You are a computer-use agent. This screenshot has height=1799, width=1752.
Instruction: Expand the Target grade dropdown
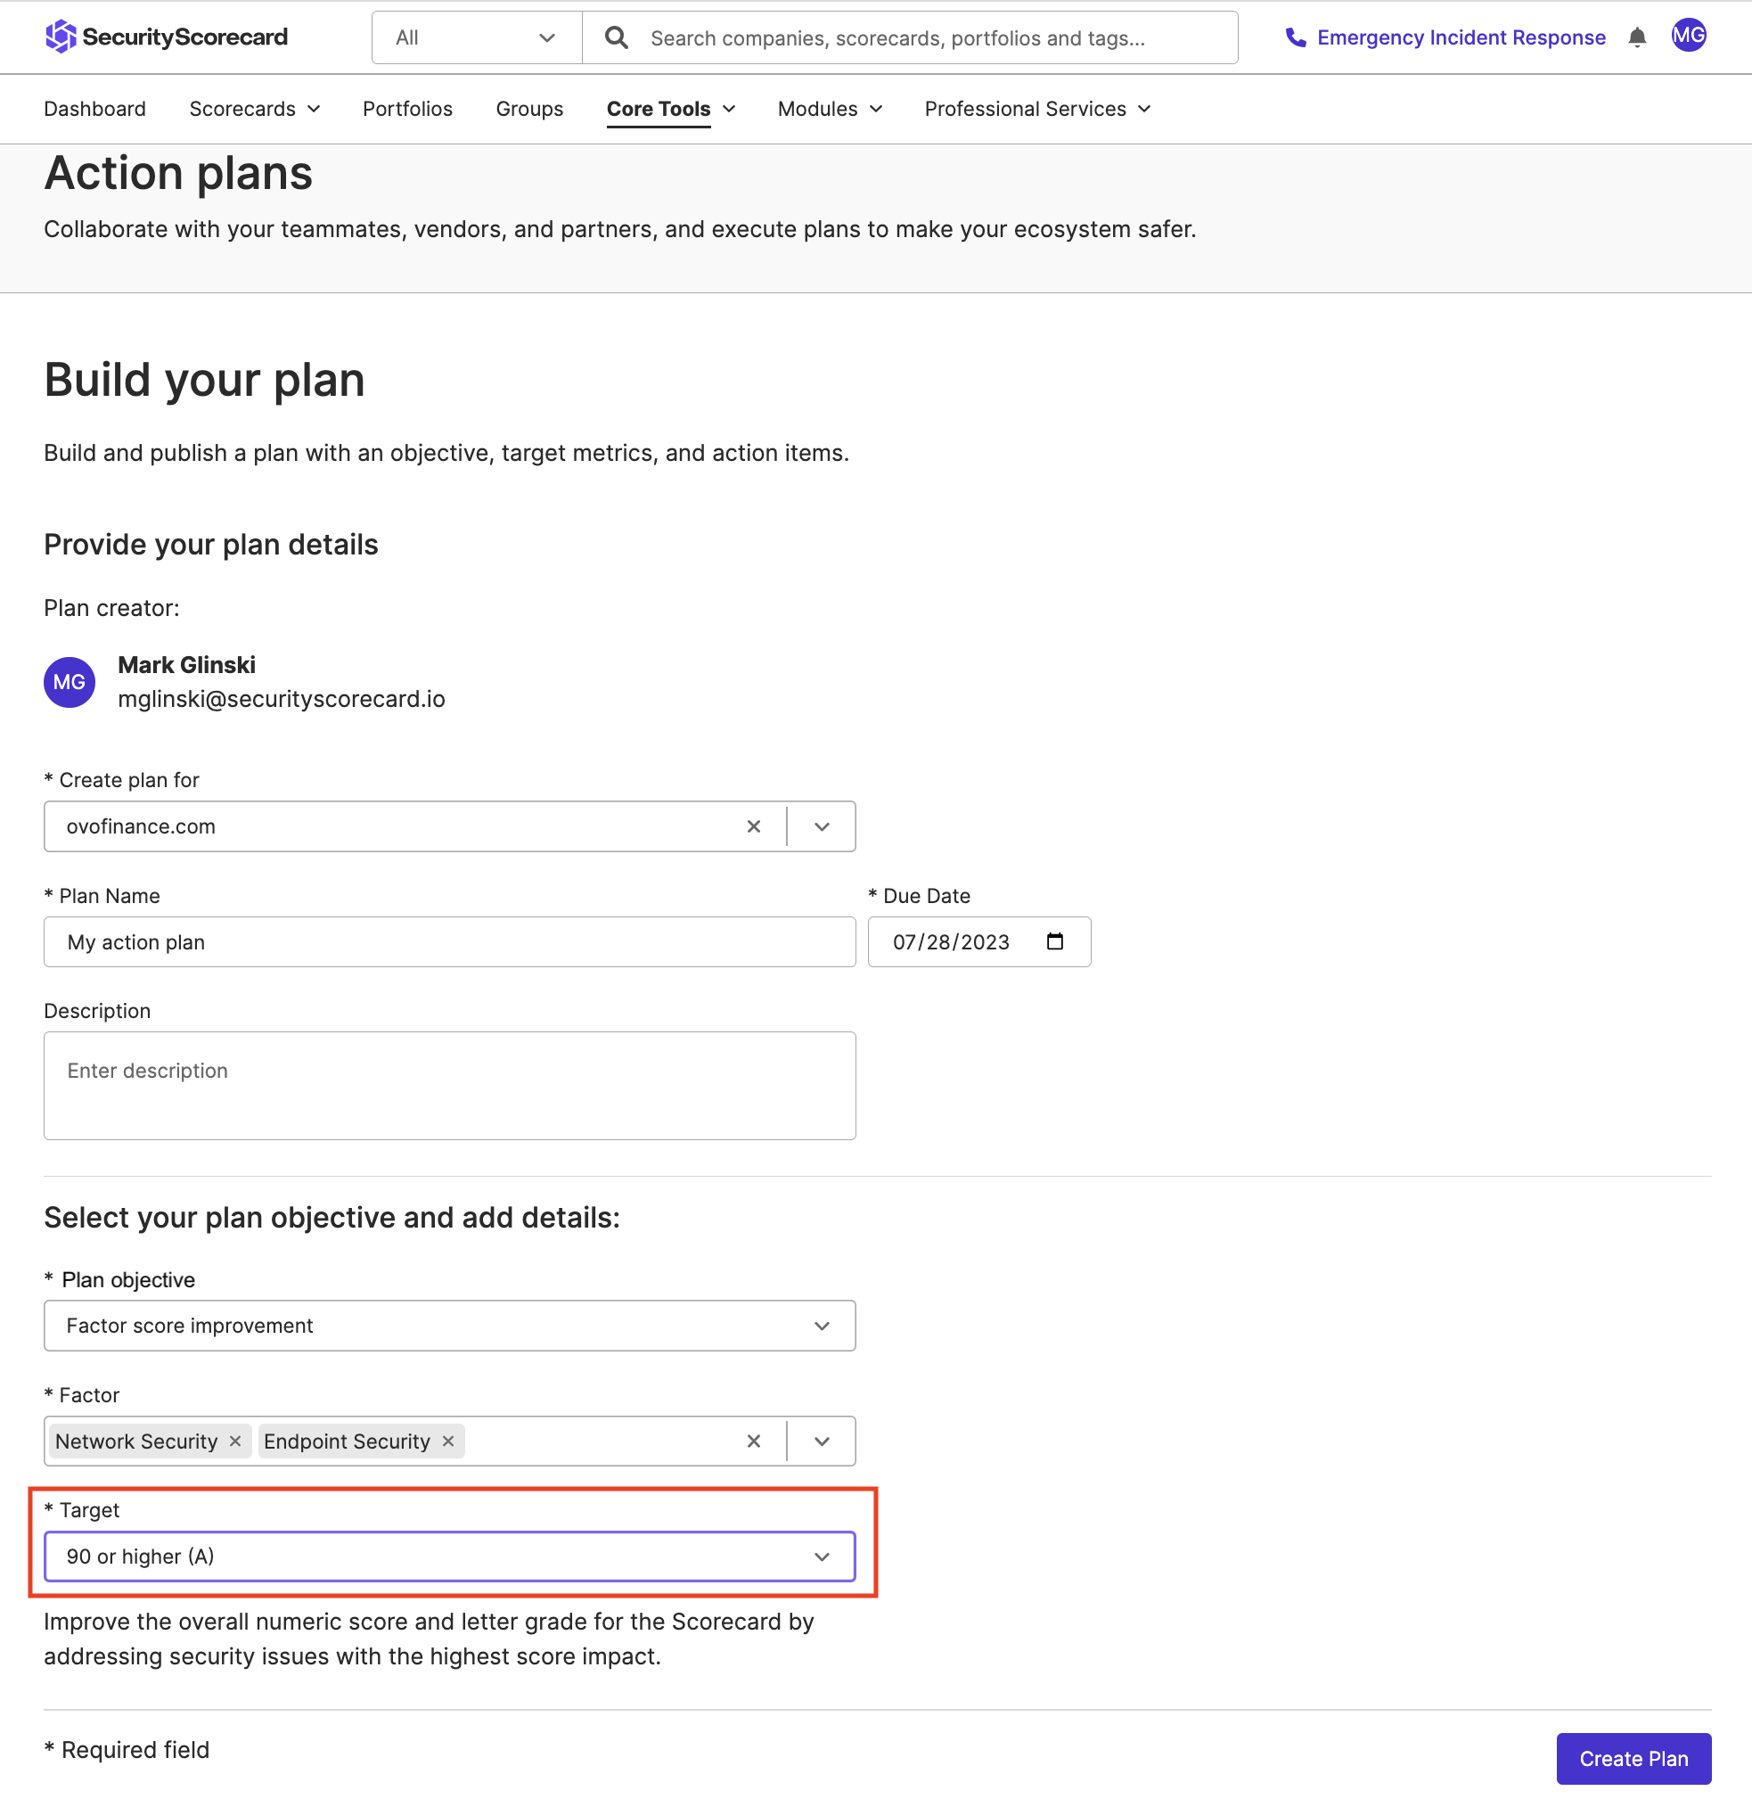(820, 1556)
